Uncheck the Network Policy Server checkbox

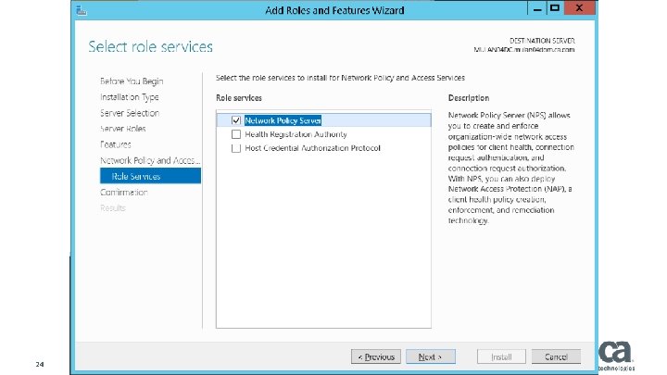click(236, 120)
